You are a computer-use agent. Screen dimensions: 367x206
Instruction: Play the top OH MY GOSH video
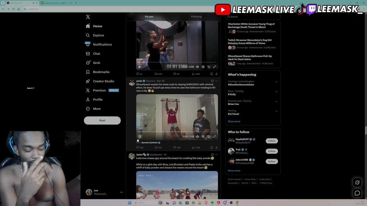pos(140,67)
